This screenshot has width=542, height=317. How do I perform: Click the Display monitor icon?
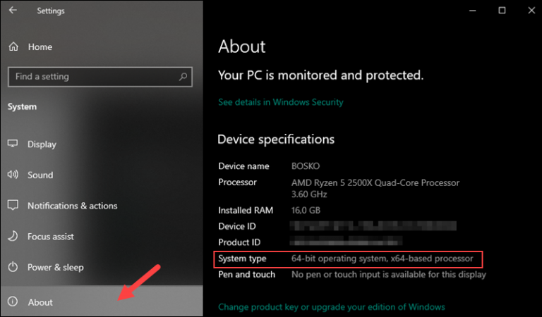click(13, 144)
